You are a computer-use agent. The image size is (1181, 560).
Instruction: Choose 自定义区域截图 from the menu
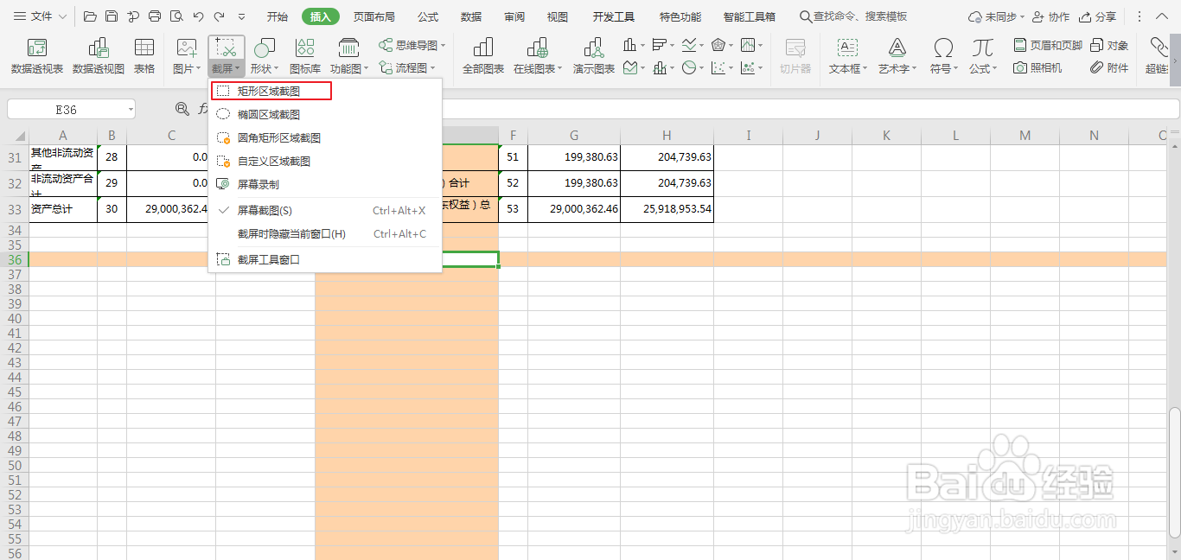(325, 161)
